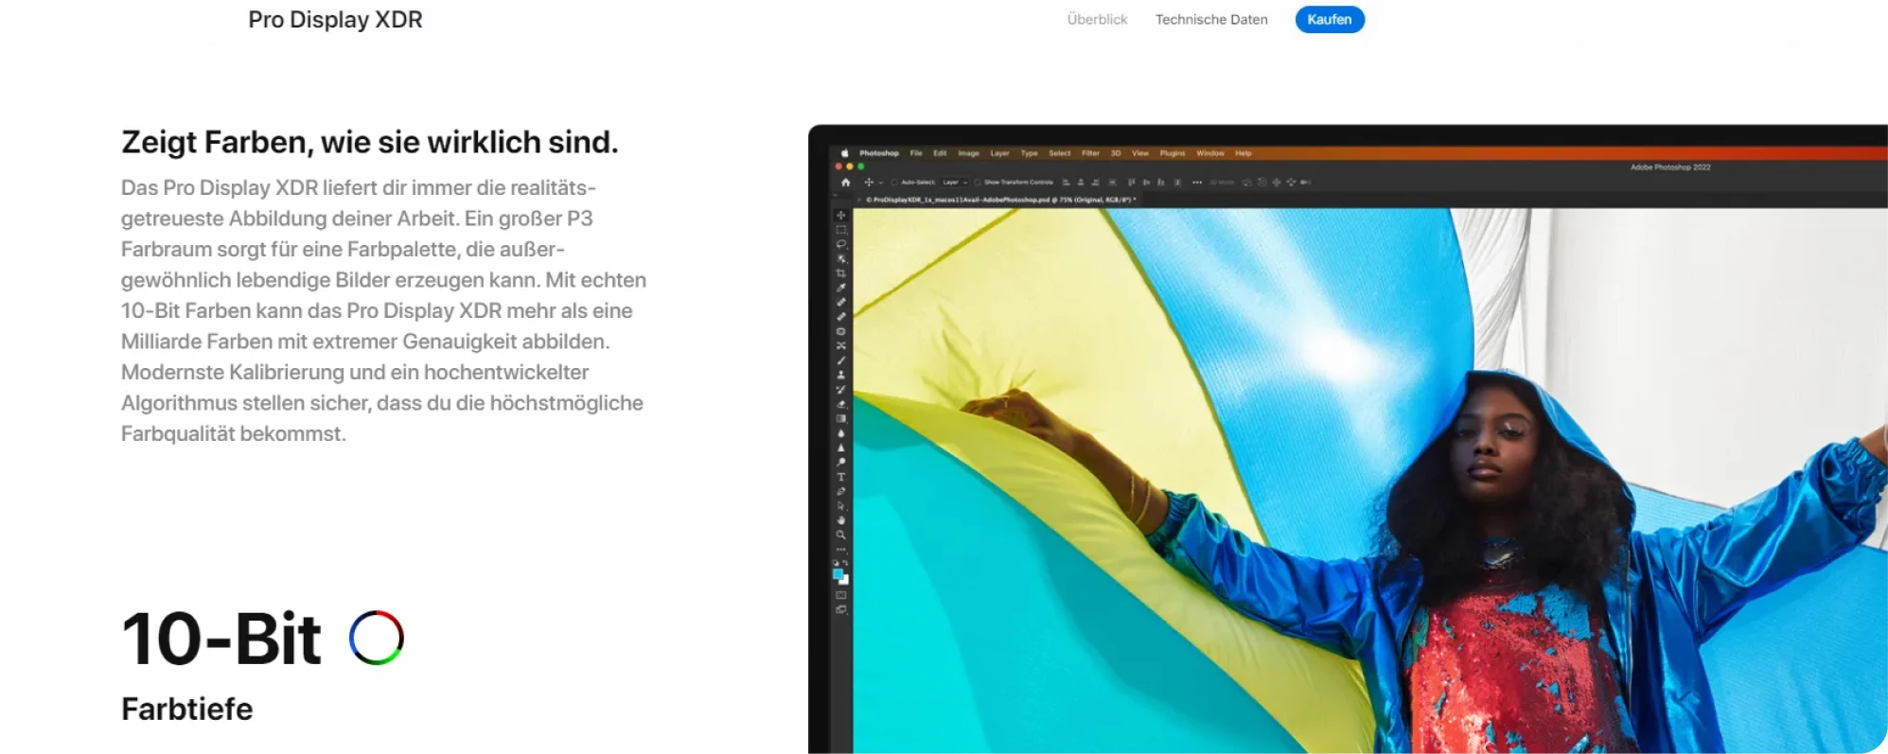This screenshot has height=754, width=1888.
Task: Click the colored ring icon beside 10-Bit
Action: (377, 638)
